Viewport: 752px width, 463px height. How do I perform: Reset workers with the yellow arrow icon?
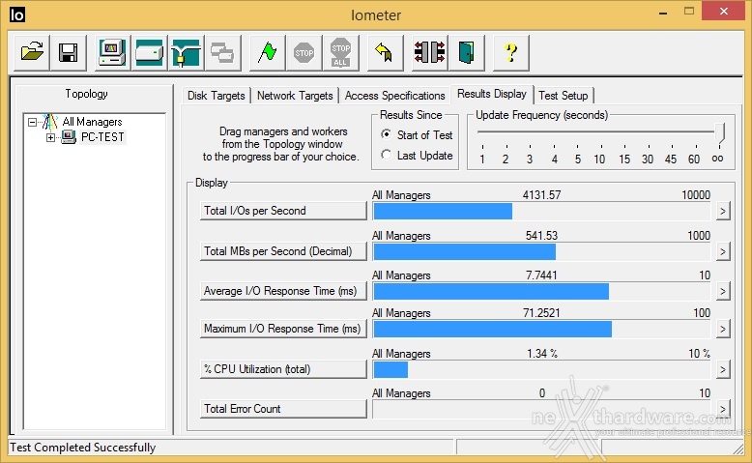coord(385,53)
